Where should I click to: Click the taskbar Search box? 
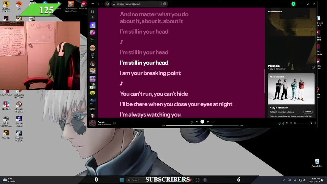point(135,180)
